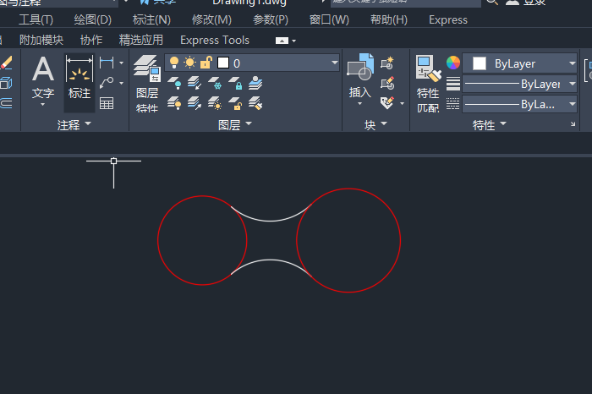592x394 pixels.
Task: Open the 修改(M) menu
Action: [211, 19]
